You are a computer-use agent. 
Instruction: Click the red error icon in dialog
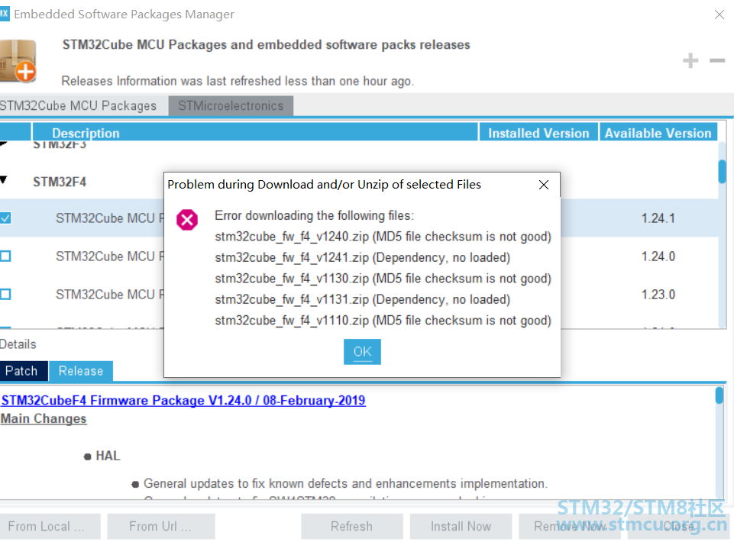pyautogui.click(x=187, y=220)
